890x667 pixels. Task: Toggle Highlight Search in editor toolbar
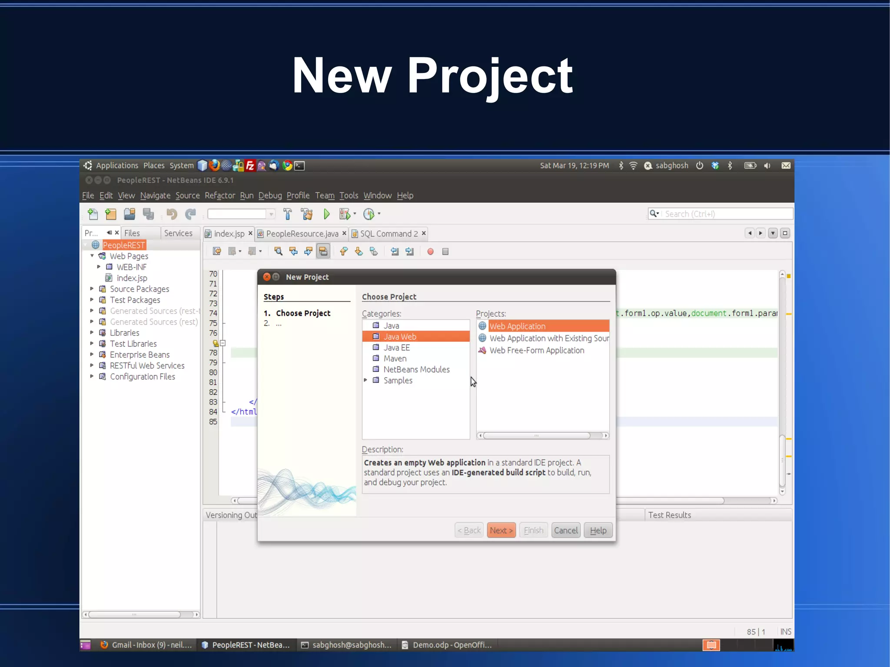(323, 251)
